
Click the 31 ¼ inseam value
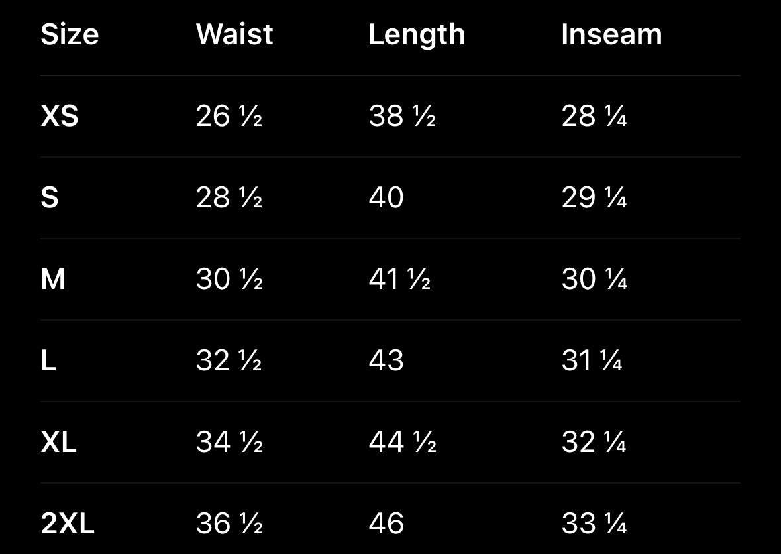[x=592, y=361]
